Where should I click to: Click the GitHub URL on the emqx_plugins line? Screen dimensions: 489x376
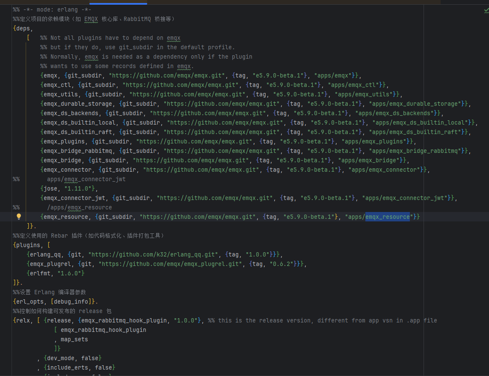coord(194,141)
